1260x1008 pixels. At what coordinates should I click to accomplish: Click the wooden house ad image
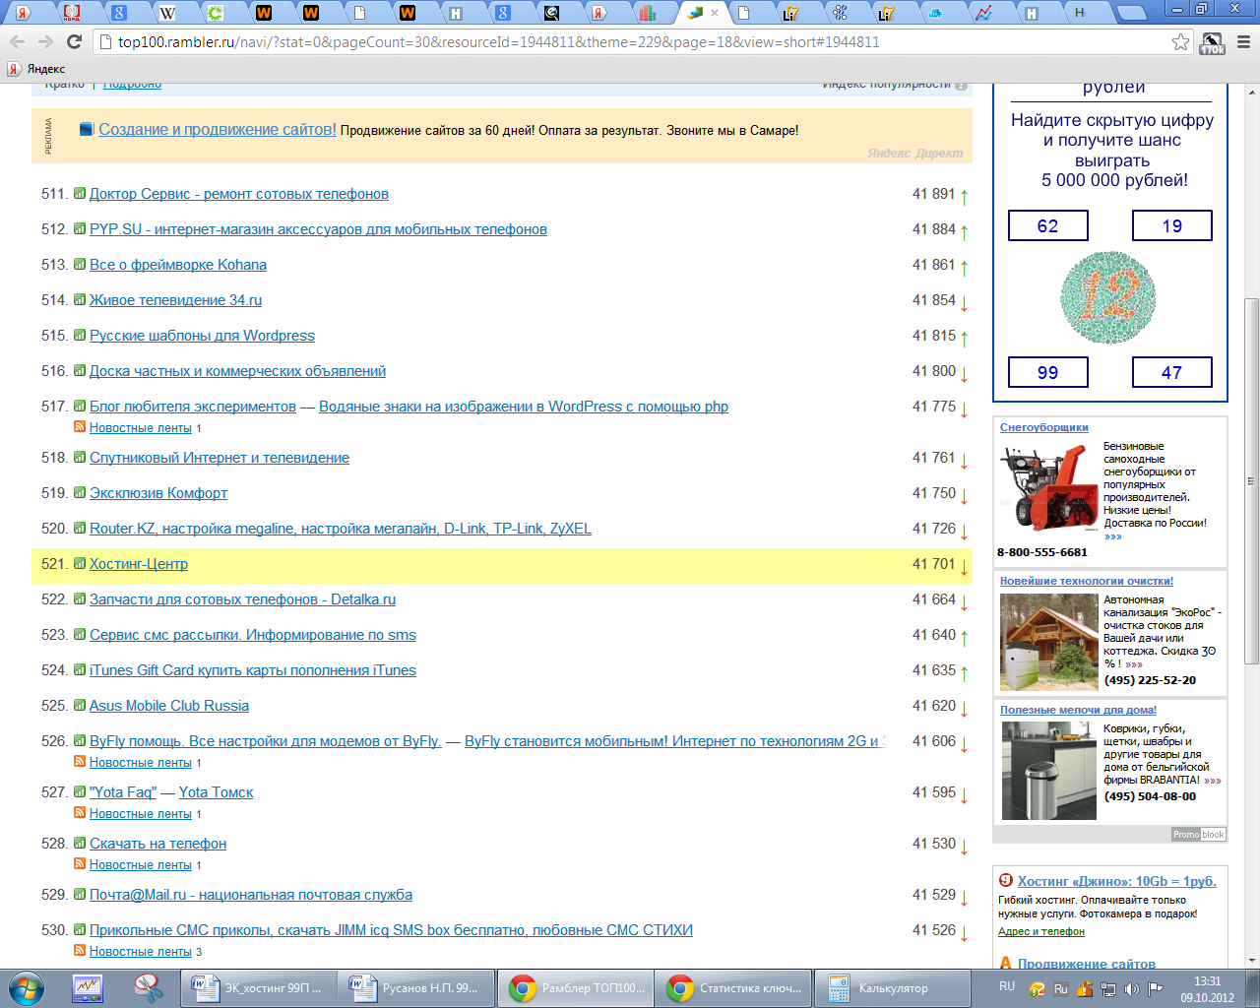pyautogui.click(x=1048, y=641)
